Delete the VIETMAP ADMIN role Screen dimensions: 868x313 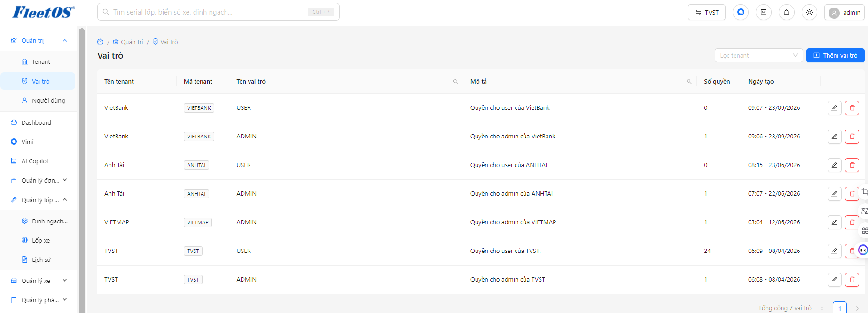pyautogui.click(x=852, y=222)
